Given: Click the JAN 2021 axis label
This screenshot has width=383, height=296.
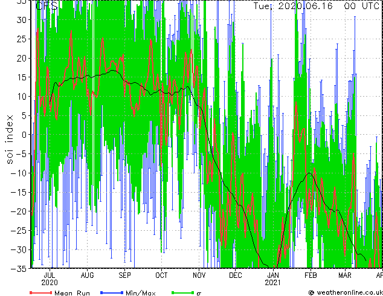Looking at the screenshot, I should point(273,279).
